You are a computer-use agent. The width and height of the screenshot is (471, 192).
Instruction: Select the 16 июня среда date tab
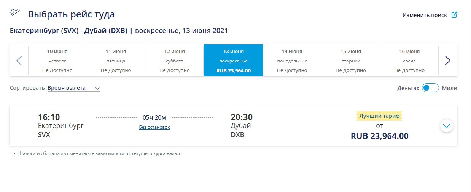[409, 61]
